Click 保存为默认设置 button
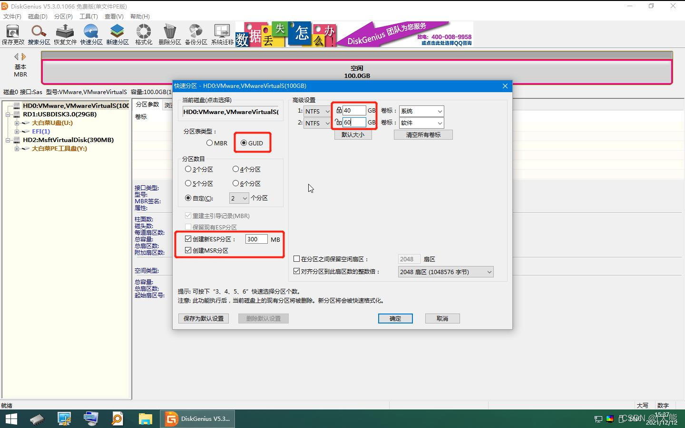The image size is (685, 428). coord(204,318)
